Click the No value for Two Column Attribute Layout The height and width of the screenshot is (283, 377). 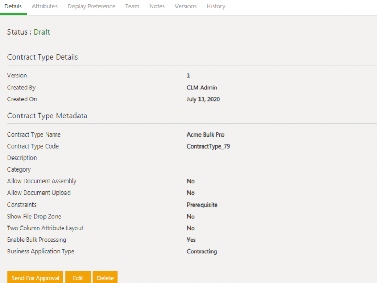tap(191, 228)
